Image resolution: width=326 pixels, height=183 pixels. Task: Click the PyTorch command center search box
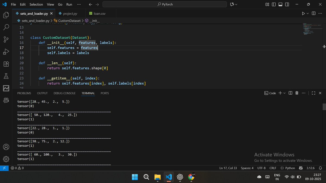click(165, 4)
